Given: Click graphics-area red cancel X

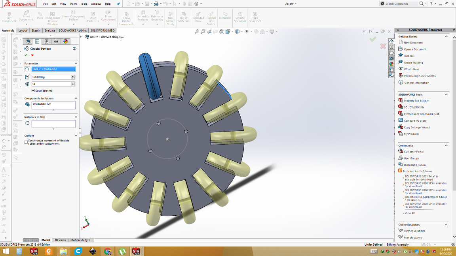Looking at the screenshot, I should tap(383, 46).
